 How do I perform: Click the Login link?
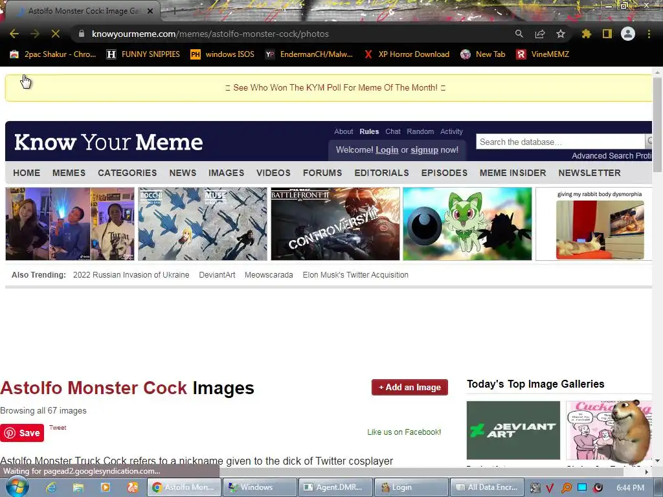[387, 149]
